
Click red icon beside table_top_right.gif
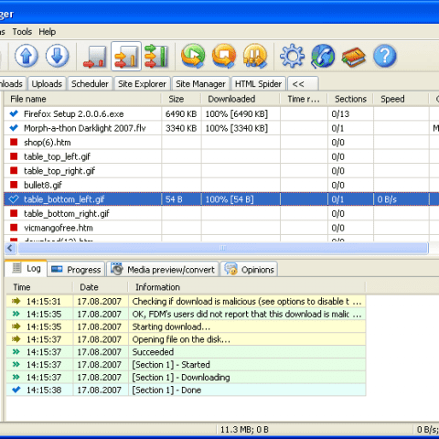click(14, 170)
